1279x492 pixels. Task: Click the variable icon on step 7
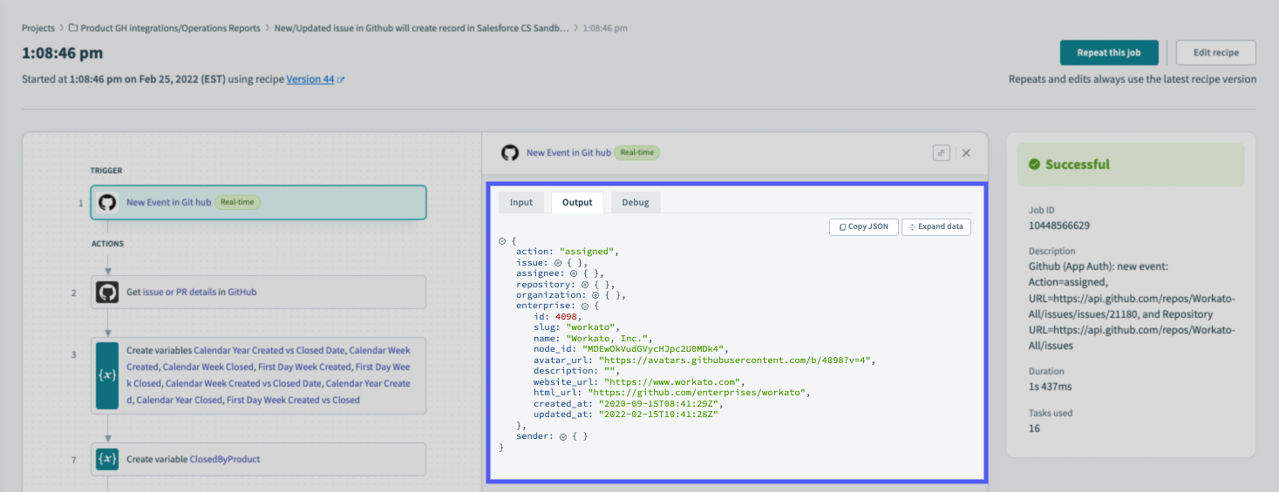click(107, 459)
